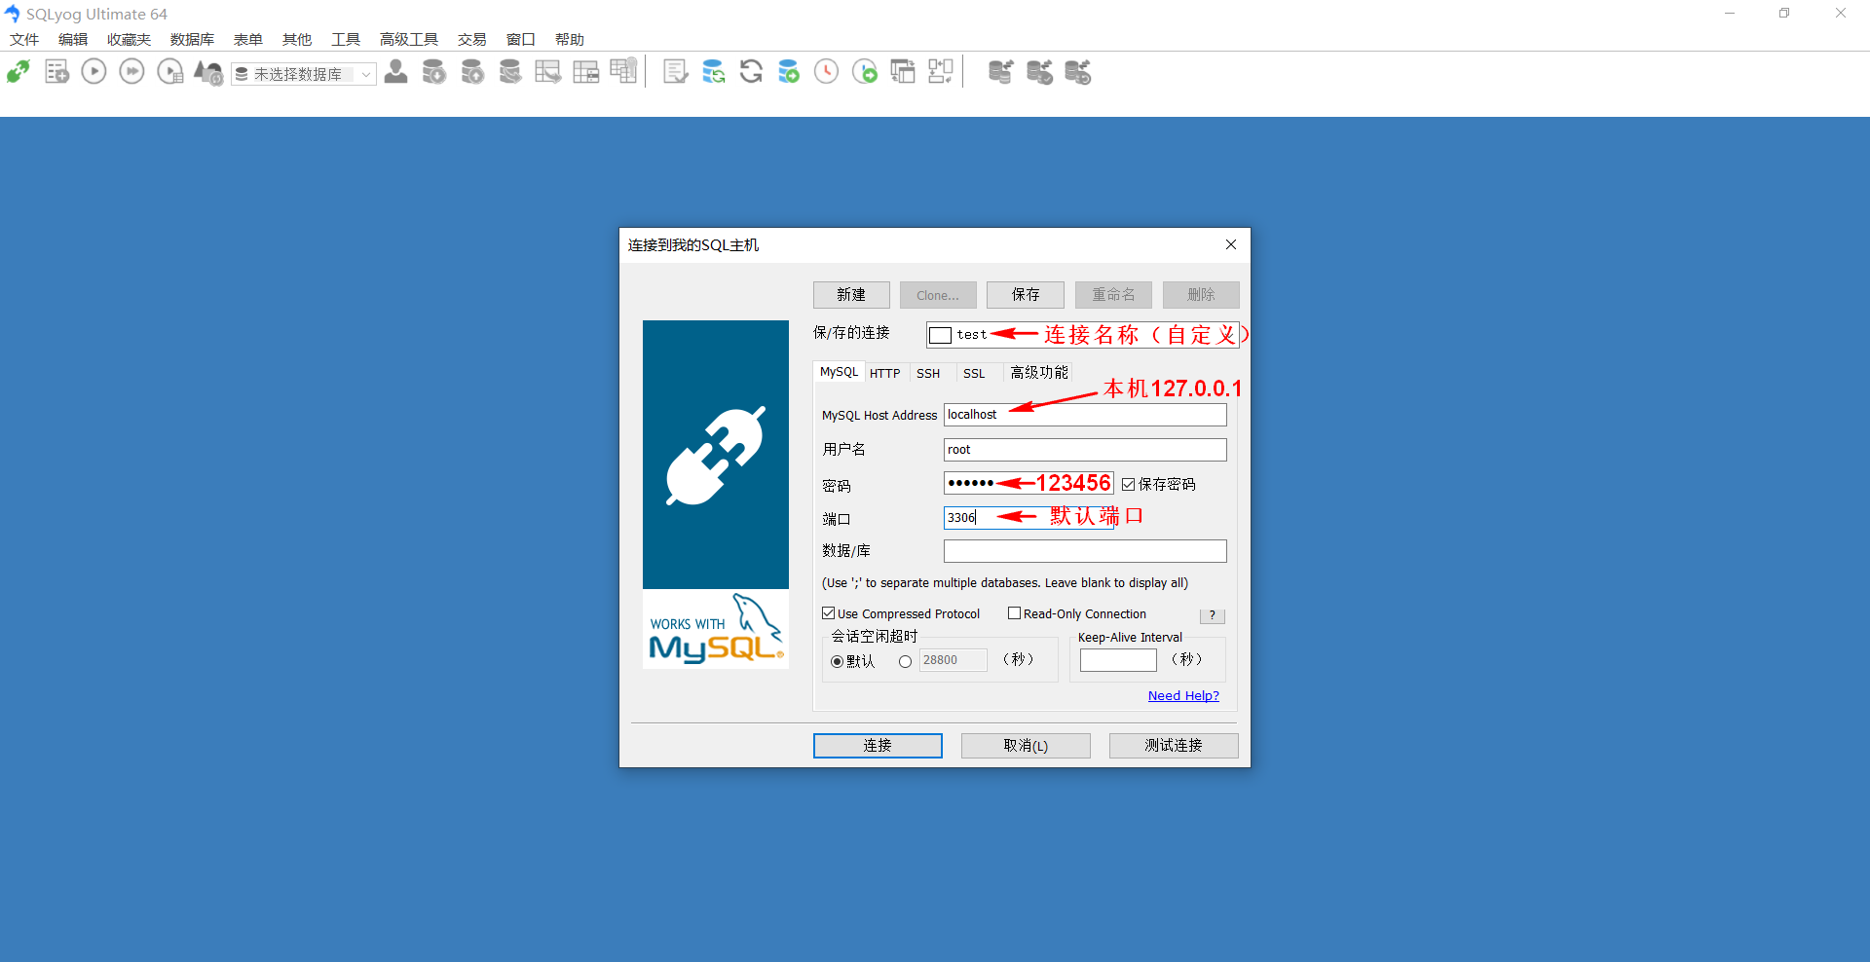Click the clock with green arrow icon

tap(865, 72)
